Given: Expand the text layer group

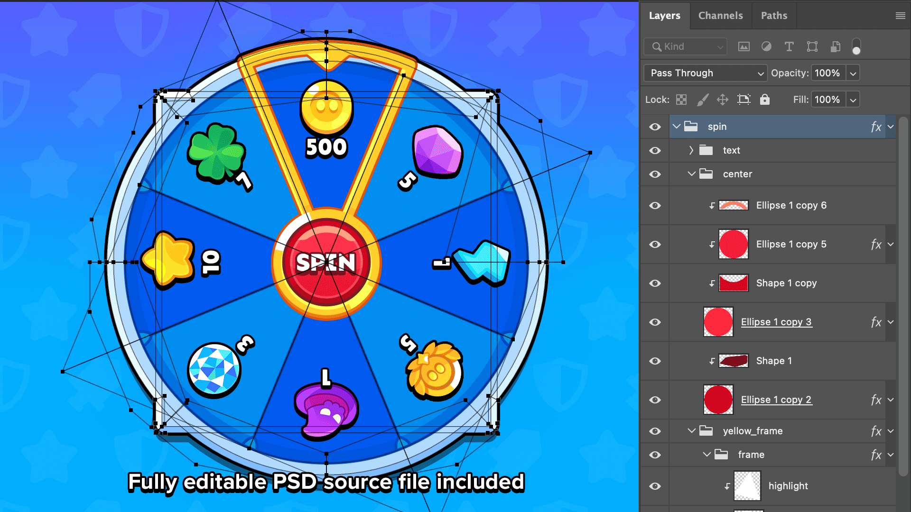Looking at the screenshot, I should pos(691,150).
